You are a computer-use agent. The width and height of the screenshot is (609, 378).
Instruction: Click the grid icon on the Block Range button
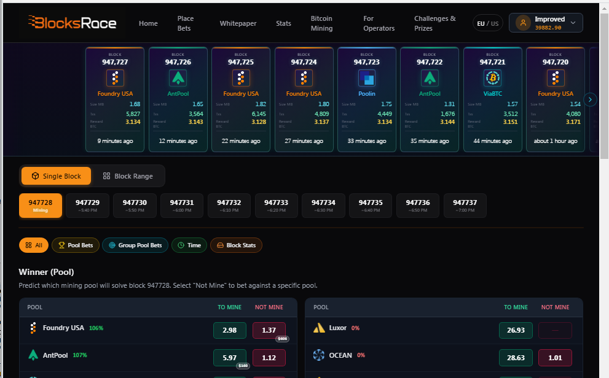coord(106,176)
